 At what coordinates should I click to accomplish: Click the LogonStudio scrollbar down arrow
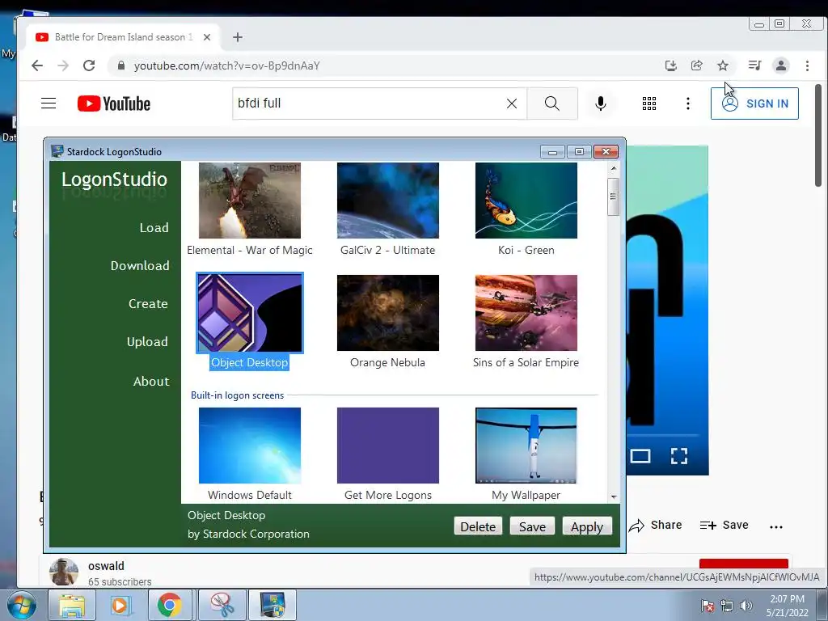point(613,497)
